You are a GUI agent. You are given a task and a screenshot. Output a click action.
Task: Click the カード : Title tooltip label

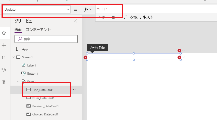(x=98, y=48)
